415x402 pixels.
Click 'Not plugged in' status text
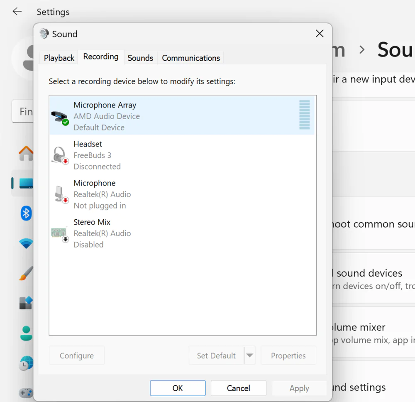pyautogui.click(x=100, y=206)
